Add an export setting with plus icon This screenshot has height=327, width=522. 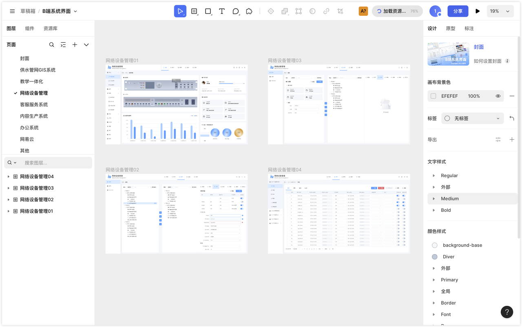coord(512,140)
